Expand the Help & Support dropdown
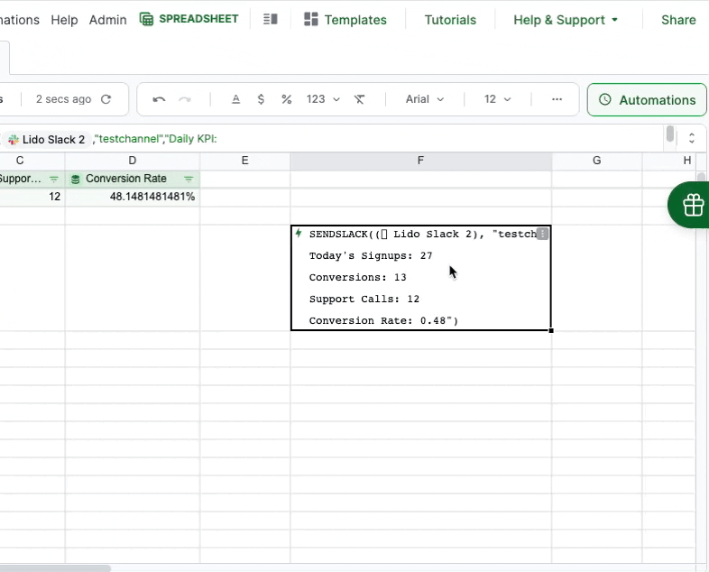The image size is (709, 572). [566, 20]
